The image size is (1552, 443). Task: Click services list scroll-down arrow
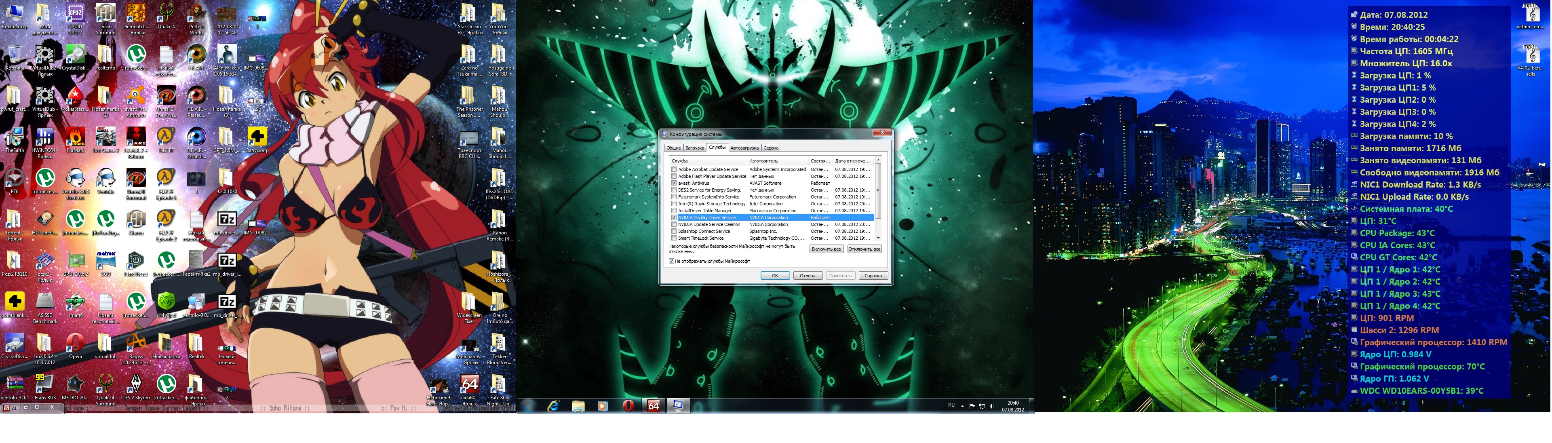[x=878, y=238]
